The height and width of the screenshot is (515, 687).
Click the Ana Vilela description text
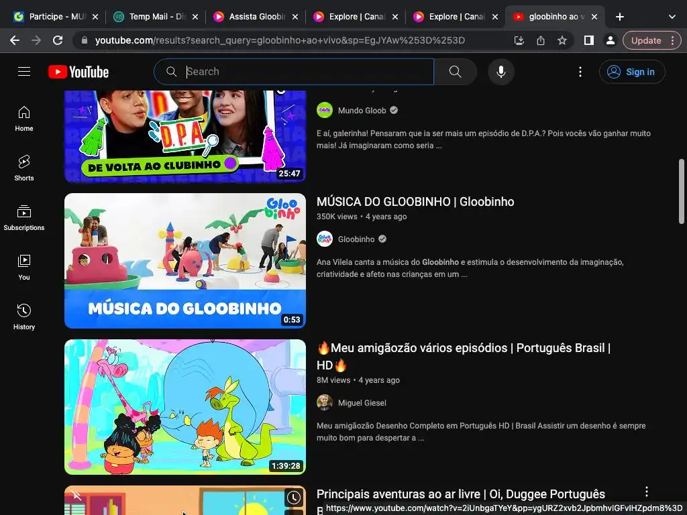470,268
